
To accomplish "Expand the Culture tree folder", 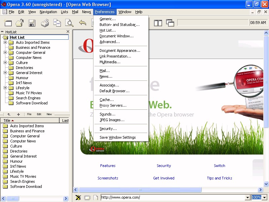I will (x=5, y=63).
